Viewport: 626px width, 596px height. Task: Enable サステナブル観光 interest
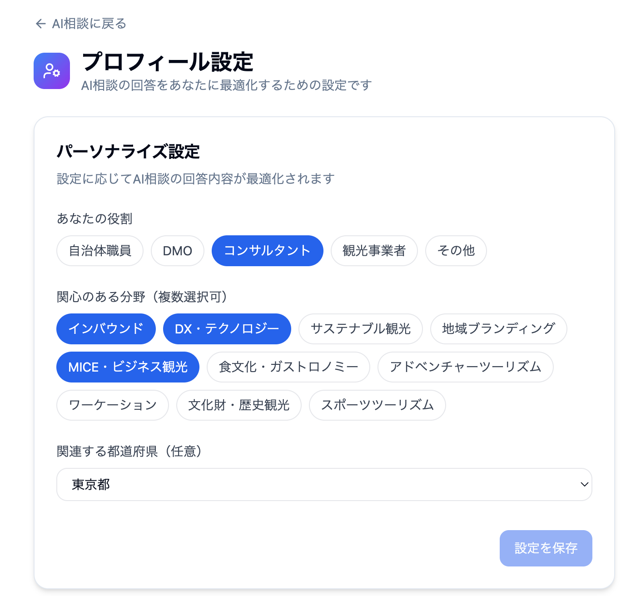point(361,329)
